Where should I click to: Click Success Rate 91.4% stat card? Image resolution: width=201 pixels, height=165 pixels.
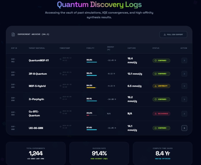(99, 153)
